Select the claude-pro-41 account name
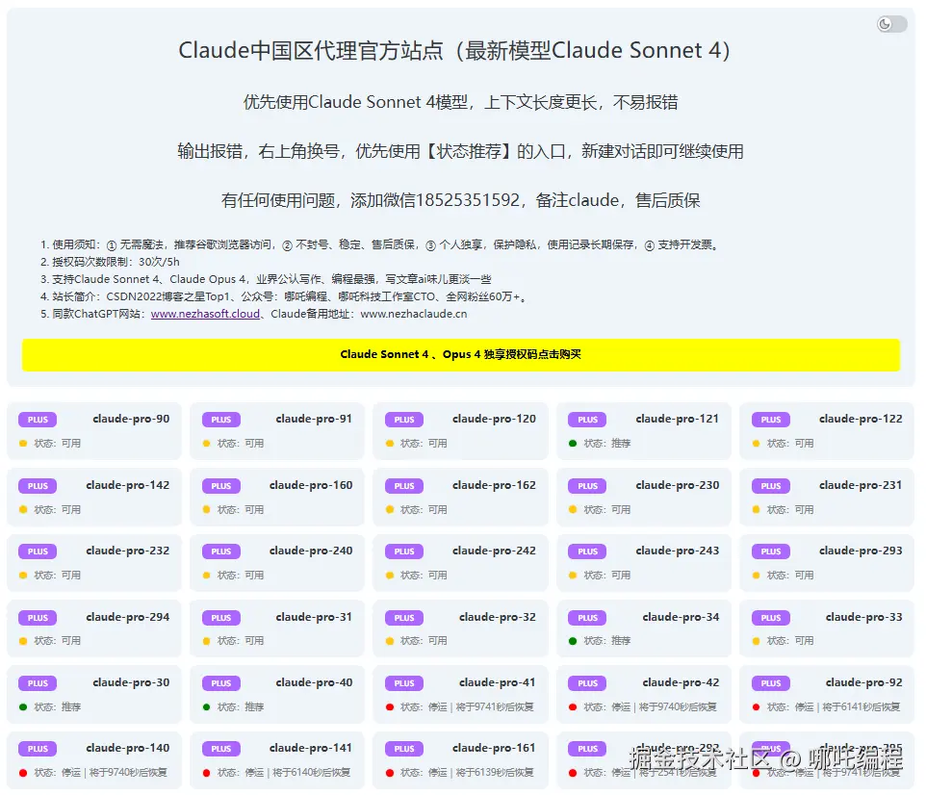Viewport: 926px width, 795px height. (x=498, y=682)
